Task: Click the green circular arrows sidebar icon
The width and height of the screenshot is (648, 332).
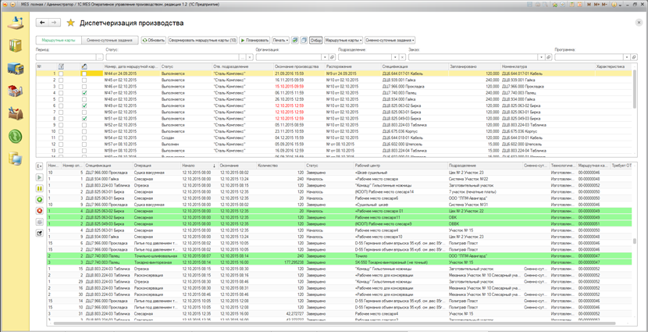Action: tap(16, 137)
